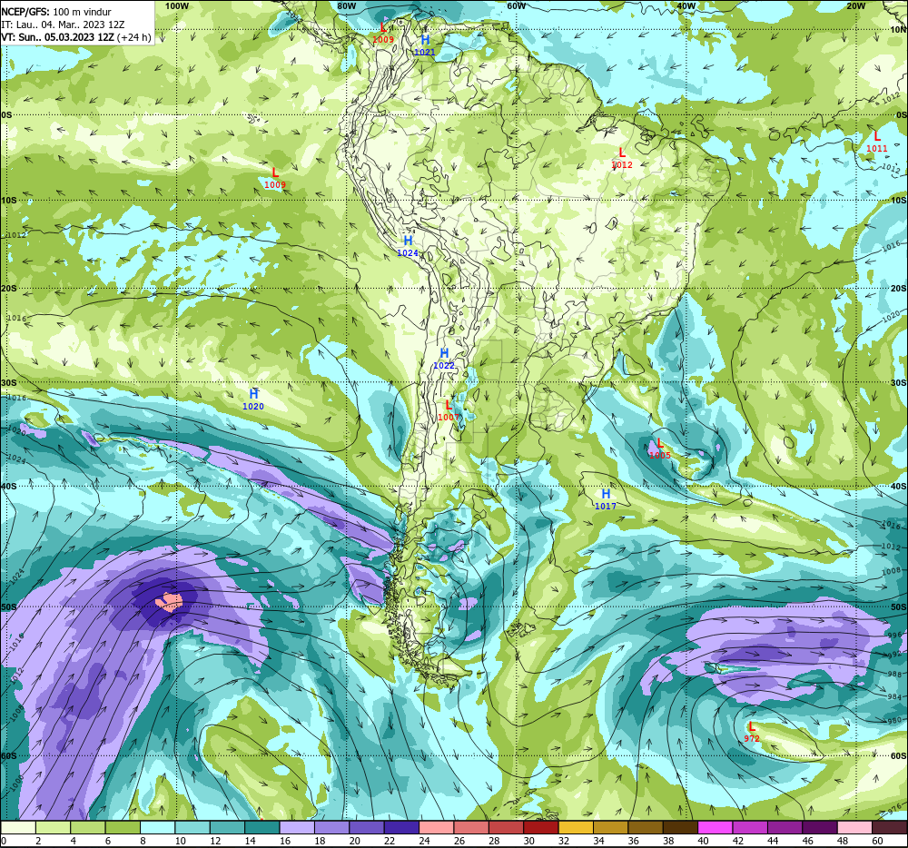
Task: Click the light pink swatch between 48 and 60
Action: [854, 828]
